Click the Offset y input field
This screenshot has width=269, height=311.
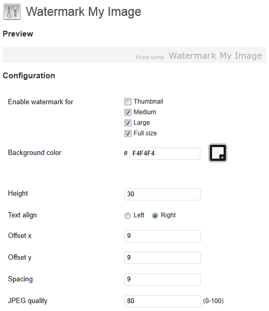(x=162, y=258)
